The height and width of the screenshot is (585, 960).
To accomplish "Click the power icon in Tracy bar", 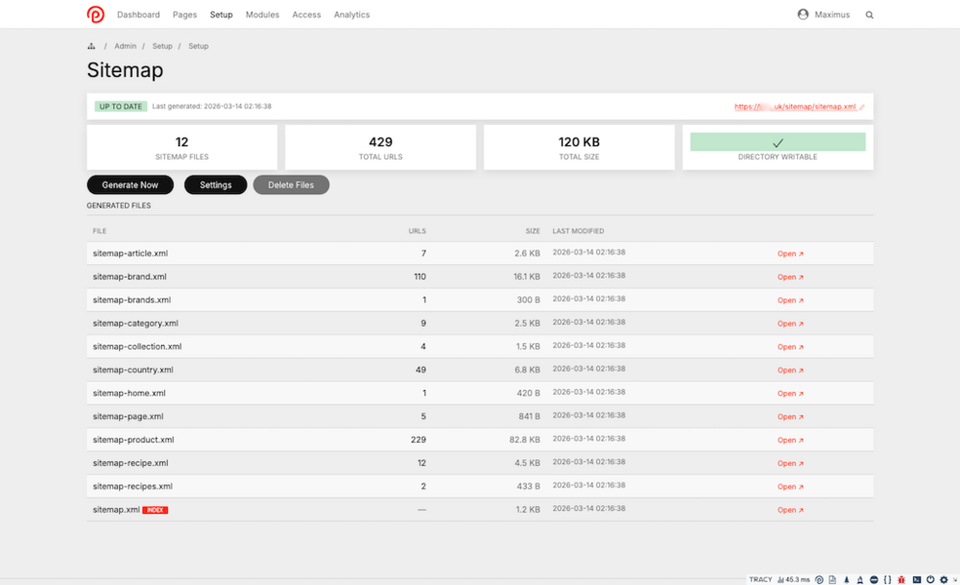I will (x=930, y=579).
